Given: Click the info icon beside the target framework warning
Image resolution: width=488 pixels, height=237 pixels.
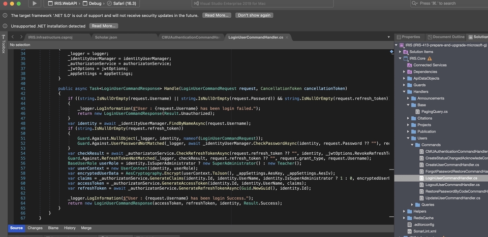Looking at the screenshot, I should click(5, 15).
